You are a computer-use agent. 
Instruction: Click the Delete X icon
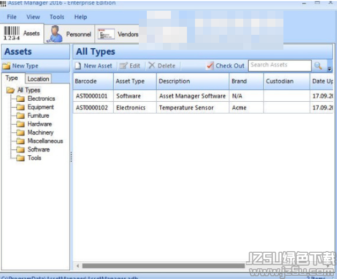click(x=152, y=65)
